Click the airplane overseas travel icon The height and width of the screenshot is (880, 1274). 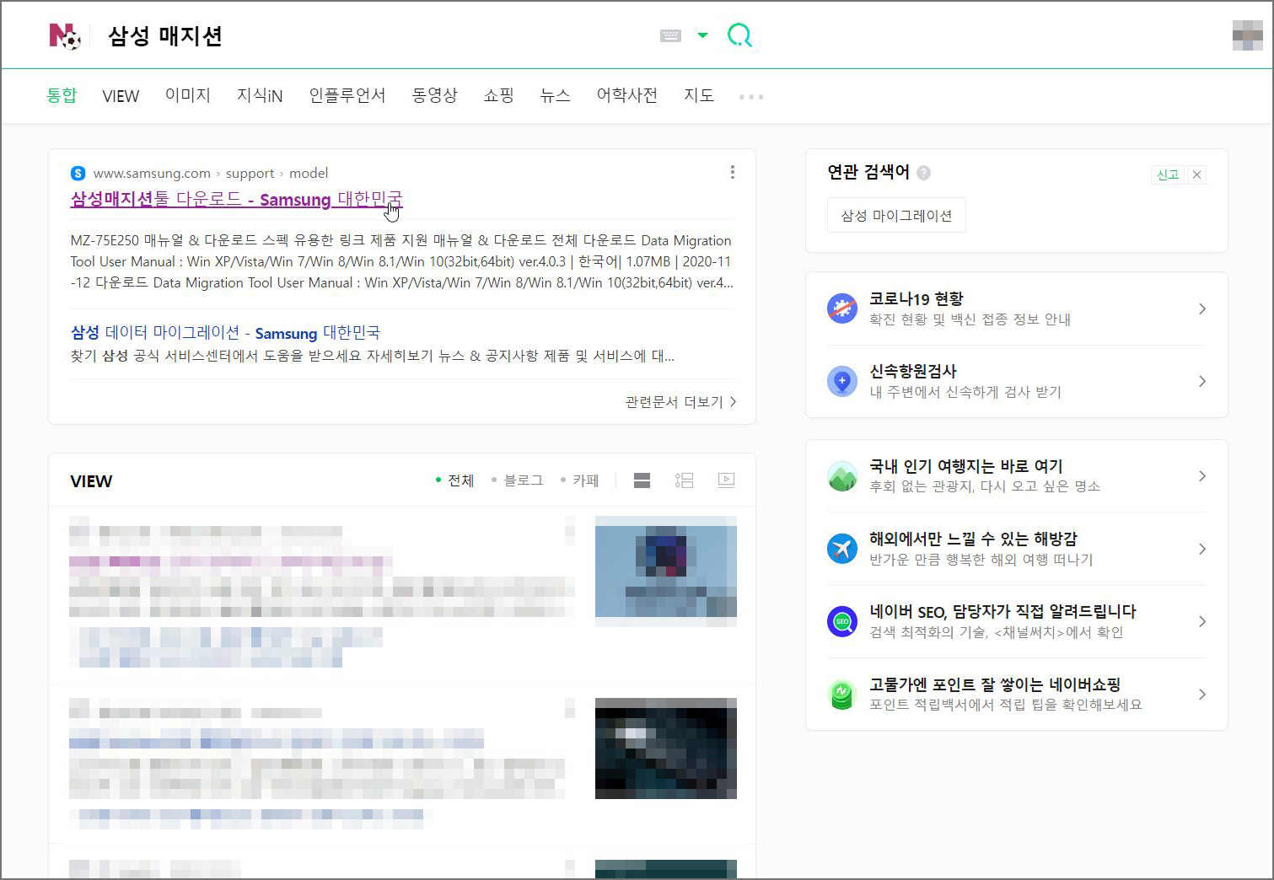tap(842, 549)
